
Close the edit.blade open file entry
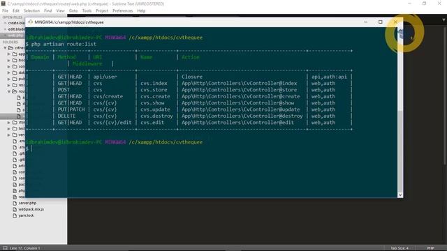tap(5, 29)
